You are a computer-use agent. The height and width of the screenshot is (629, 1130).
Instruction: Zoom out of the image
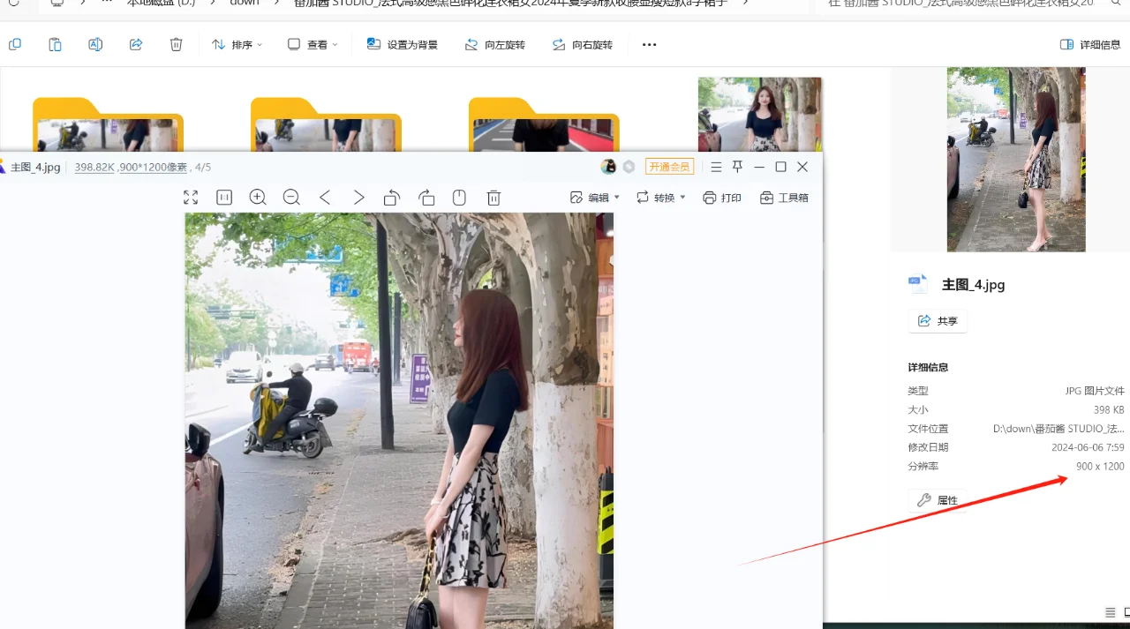click(x=291, y=197)
